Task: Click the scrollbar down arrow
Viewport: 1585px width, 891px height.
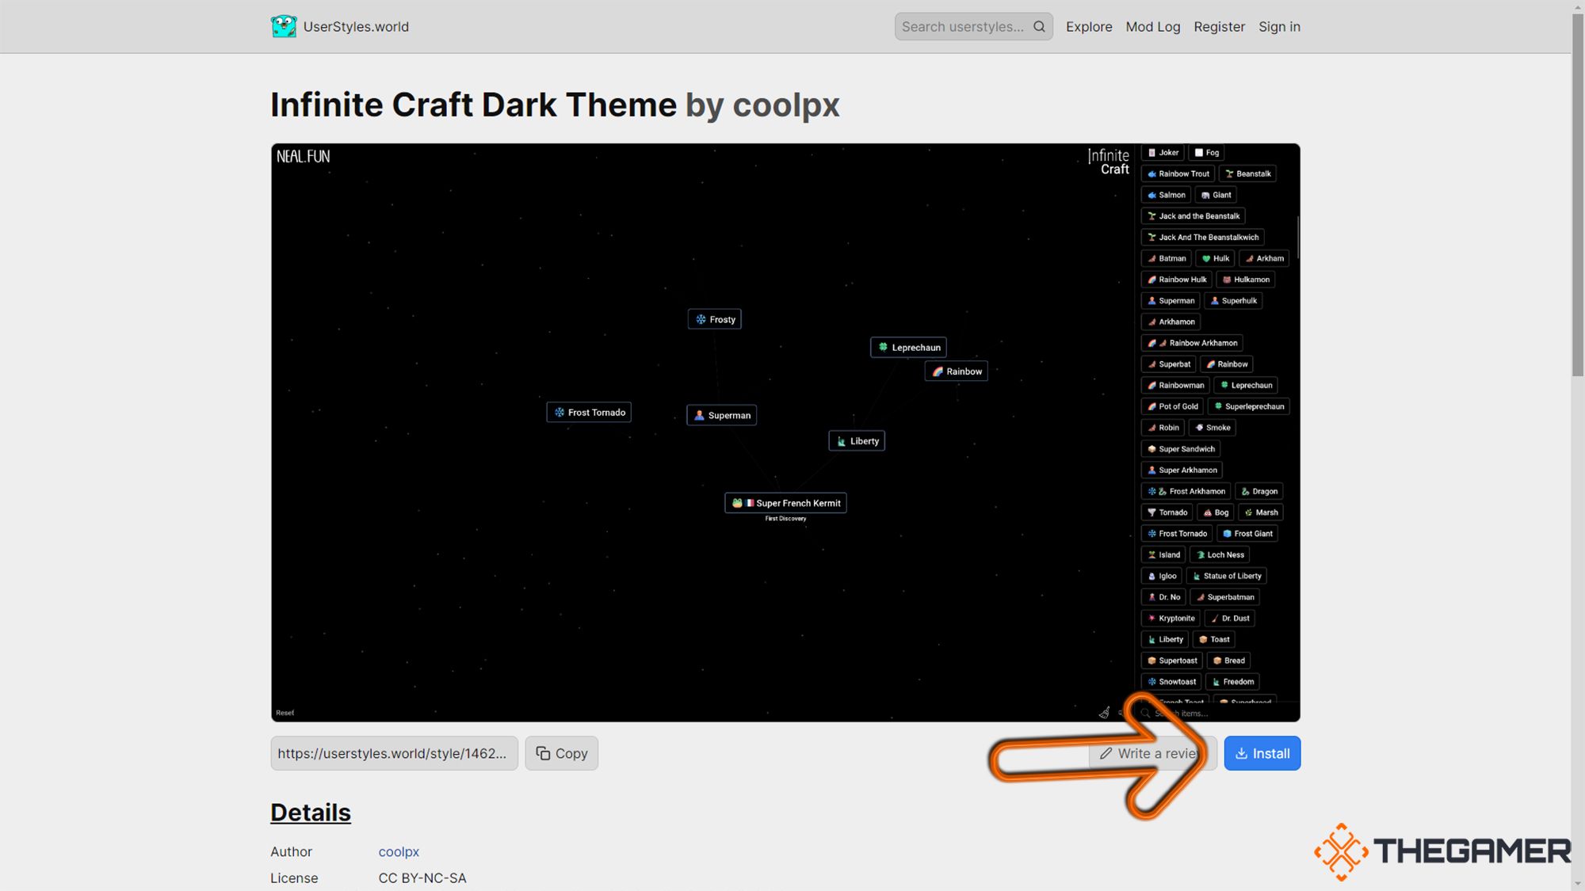Action: click(1578, 884)
